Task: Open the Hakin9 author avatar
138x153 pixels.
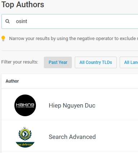Action: pos(25,105)
